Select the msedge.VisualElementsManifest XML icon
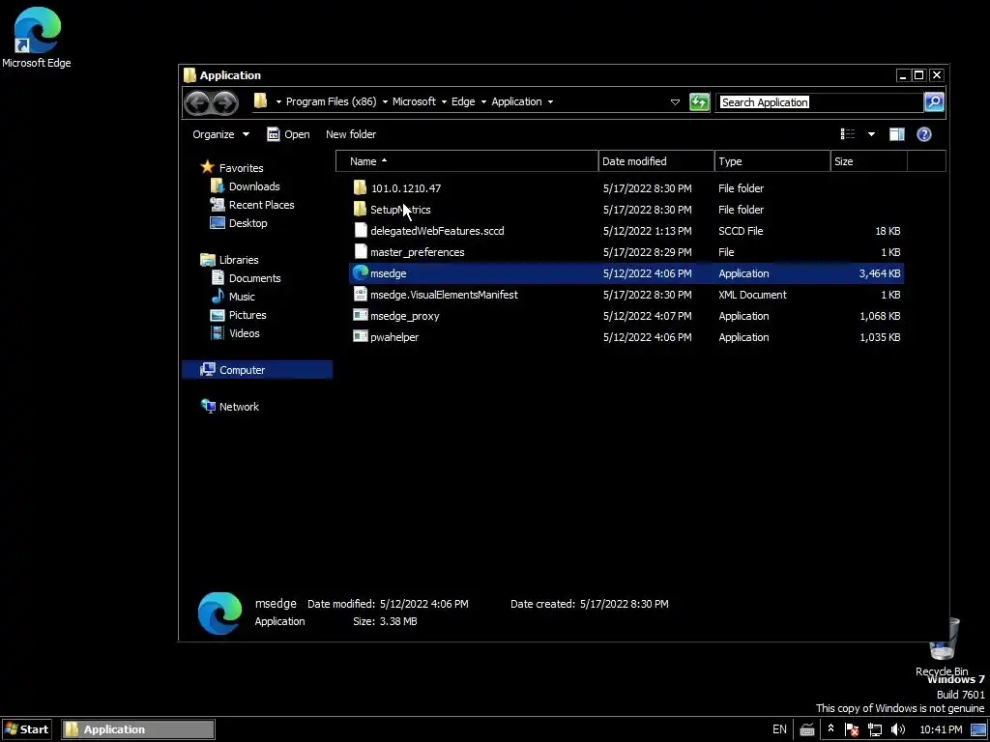 [361, 294]
